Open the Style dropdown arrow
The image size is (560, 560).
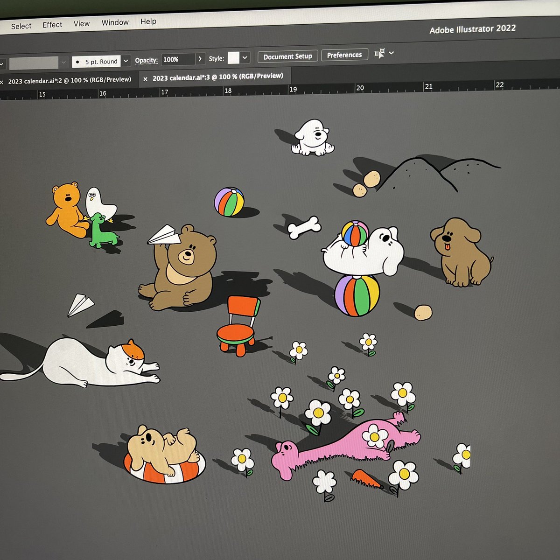coord(245,58)
